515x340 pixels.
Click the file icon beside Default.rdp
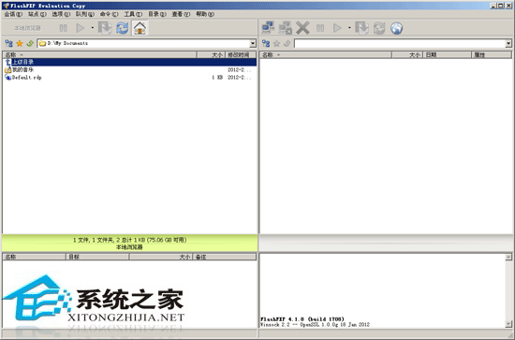tap(7, 78)
